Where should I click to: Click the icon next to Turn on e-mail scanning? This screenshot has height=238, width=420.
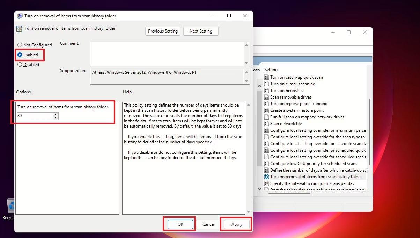(267, 84)
